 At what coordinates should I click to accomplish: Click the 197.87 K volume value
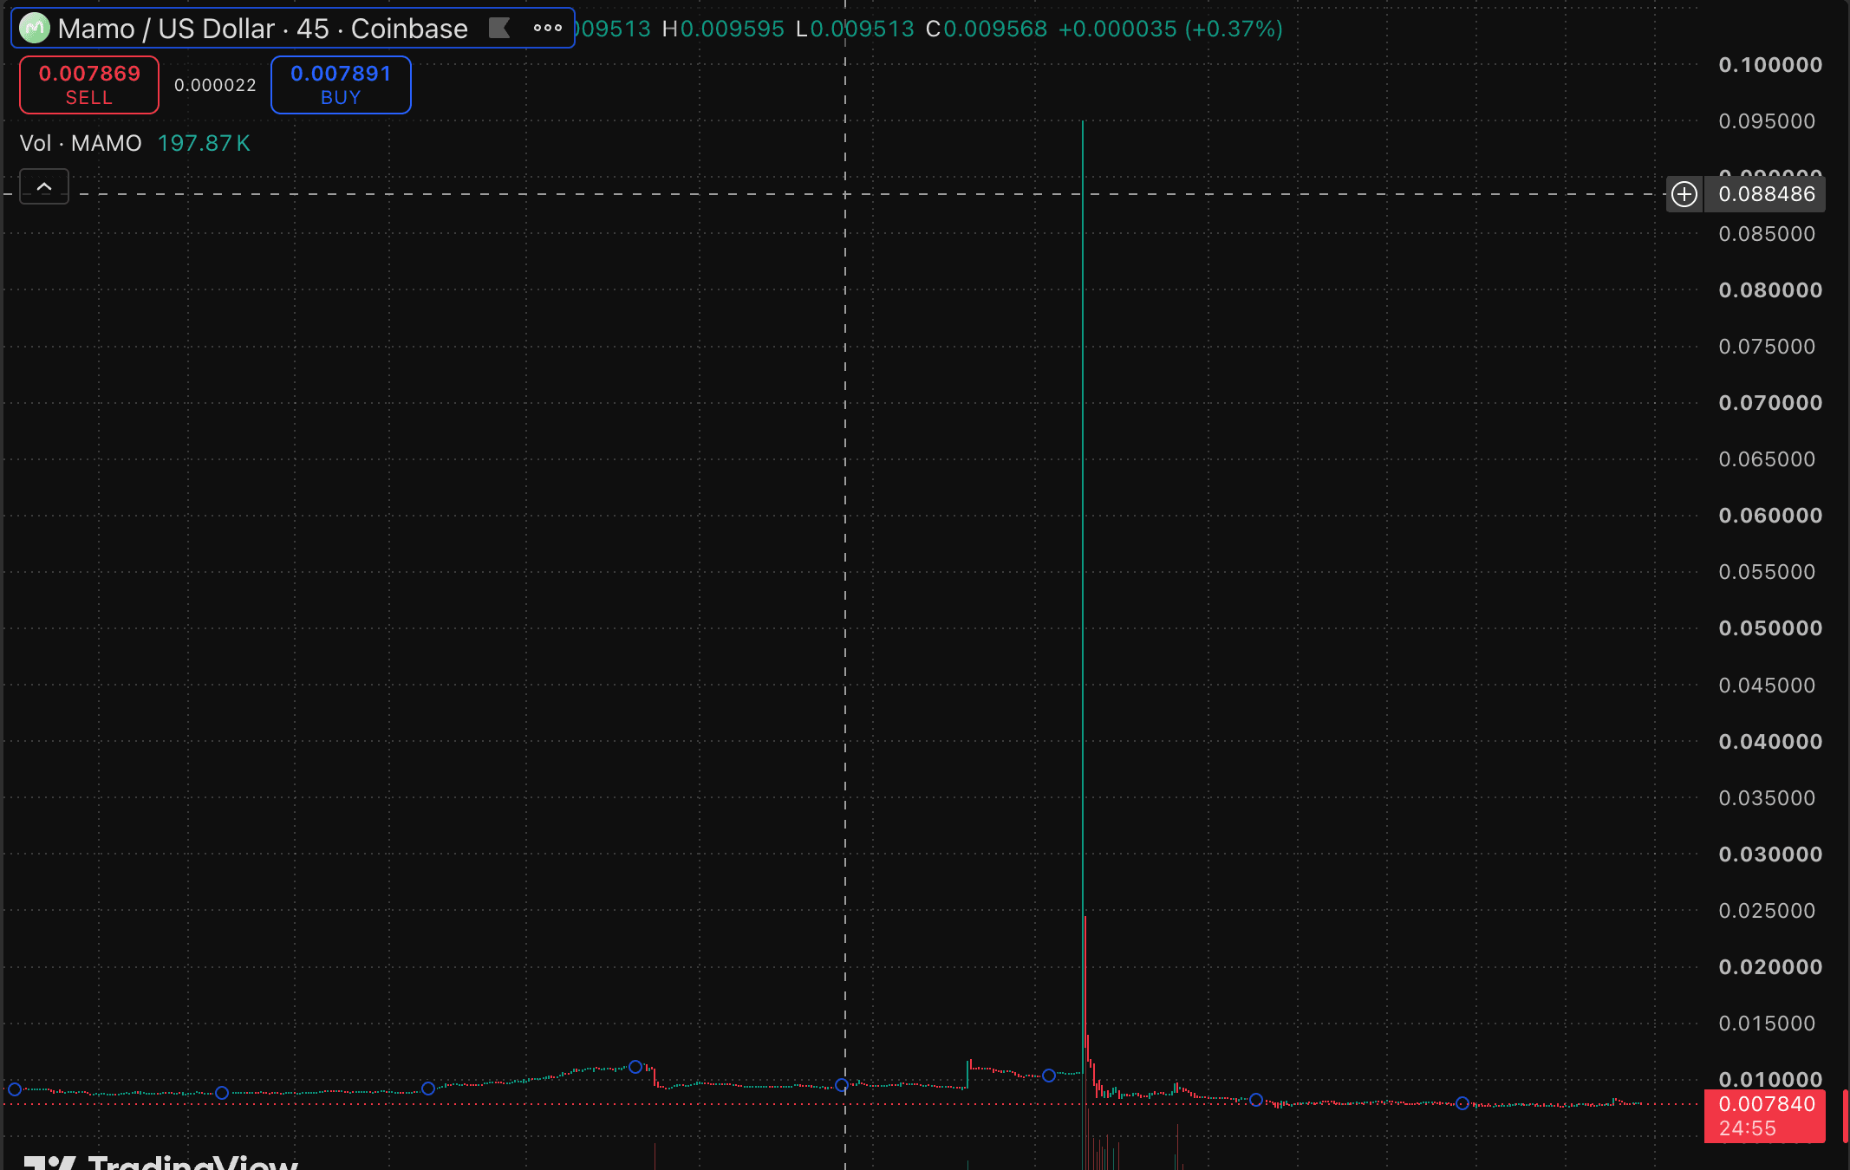204,143
